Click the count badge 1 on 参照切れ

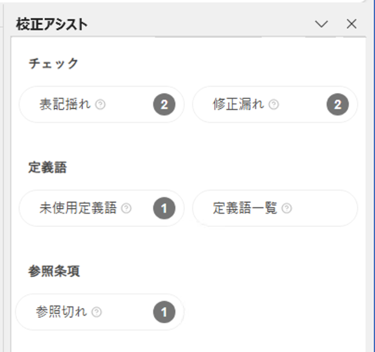point(164,312)
